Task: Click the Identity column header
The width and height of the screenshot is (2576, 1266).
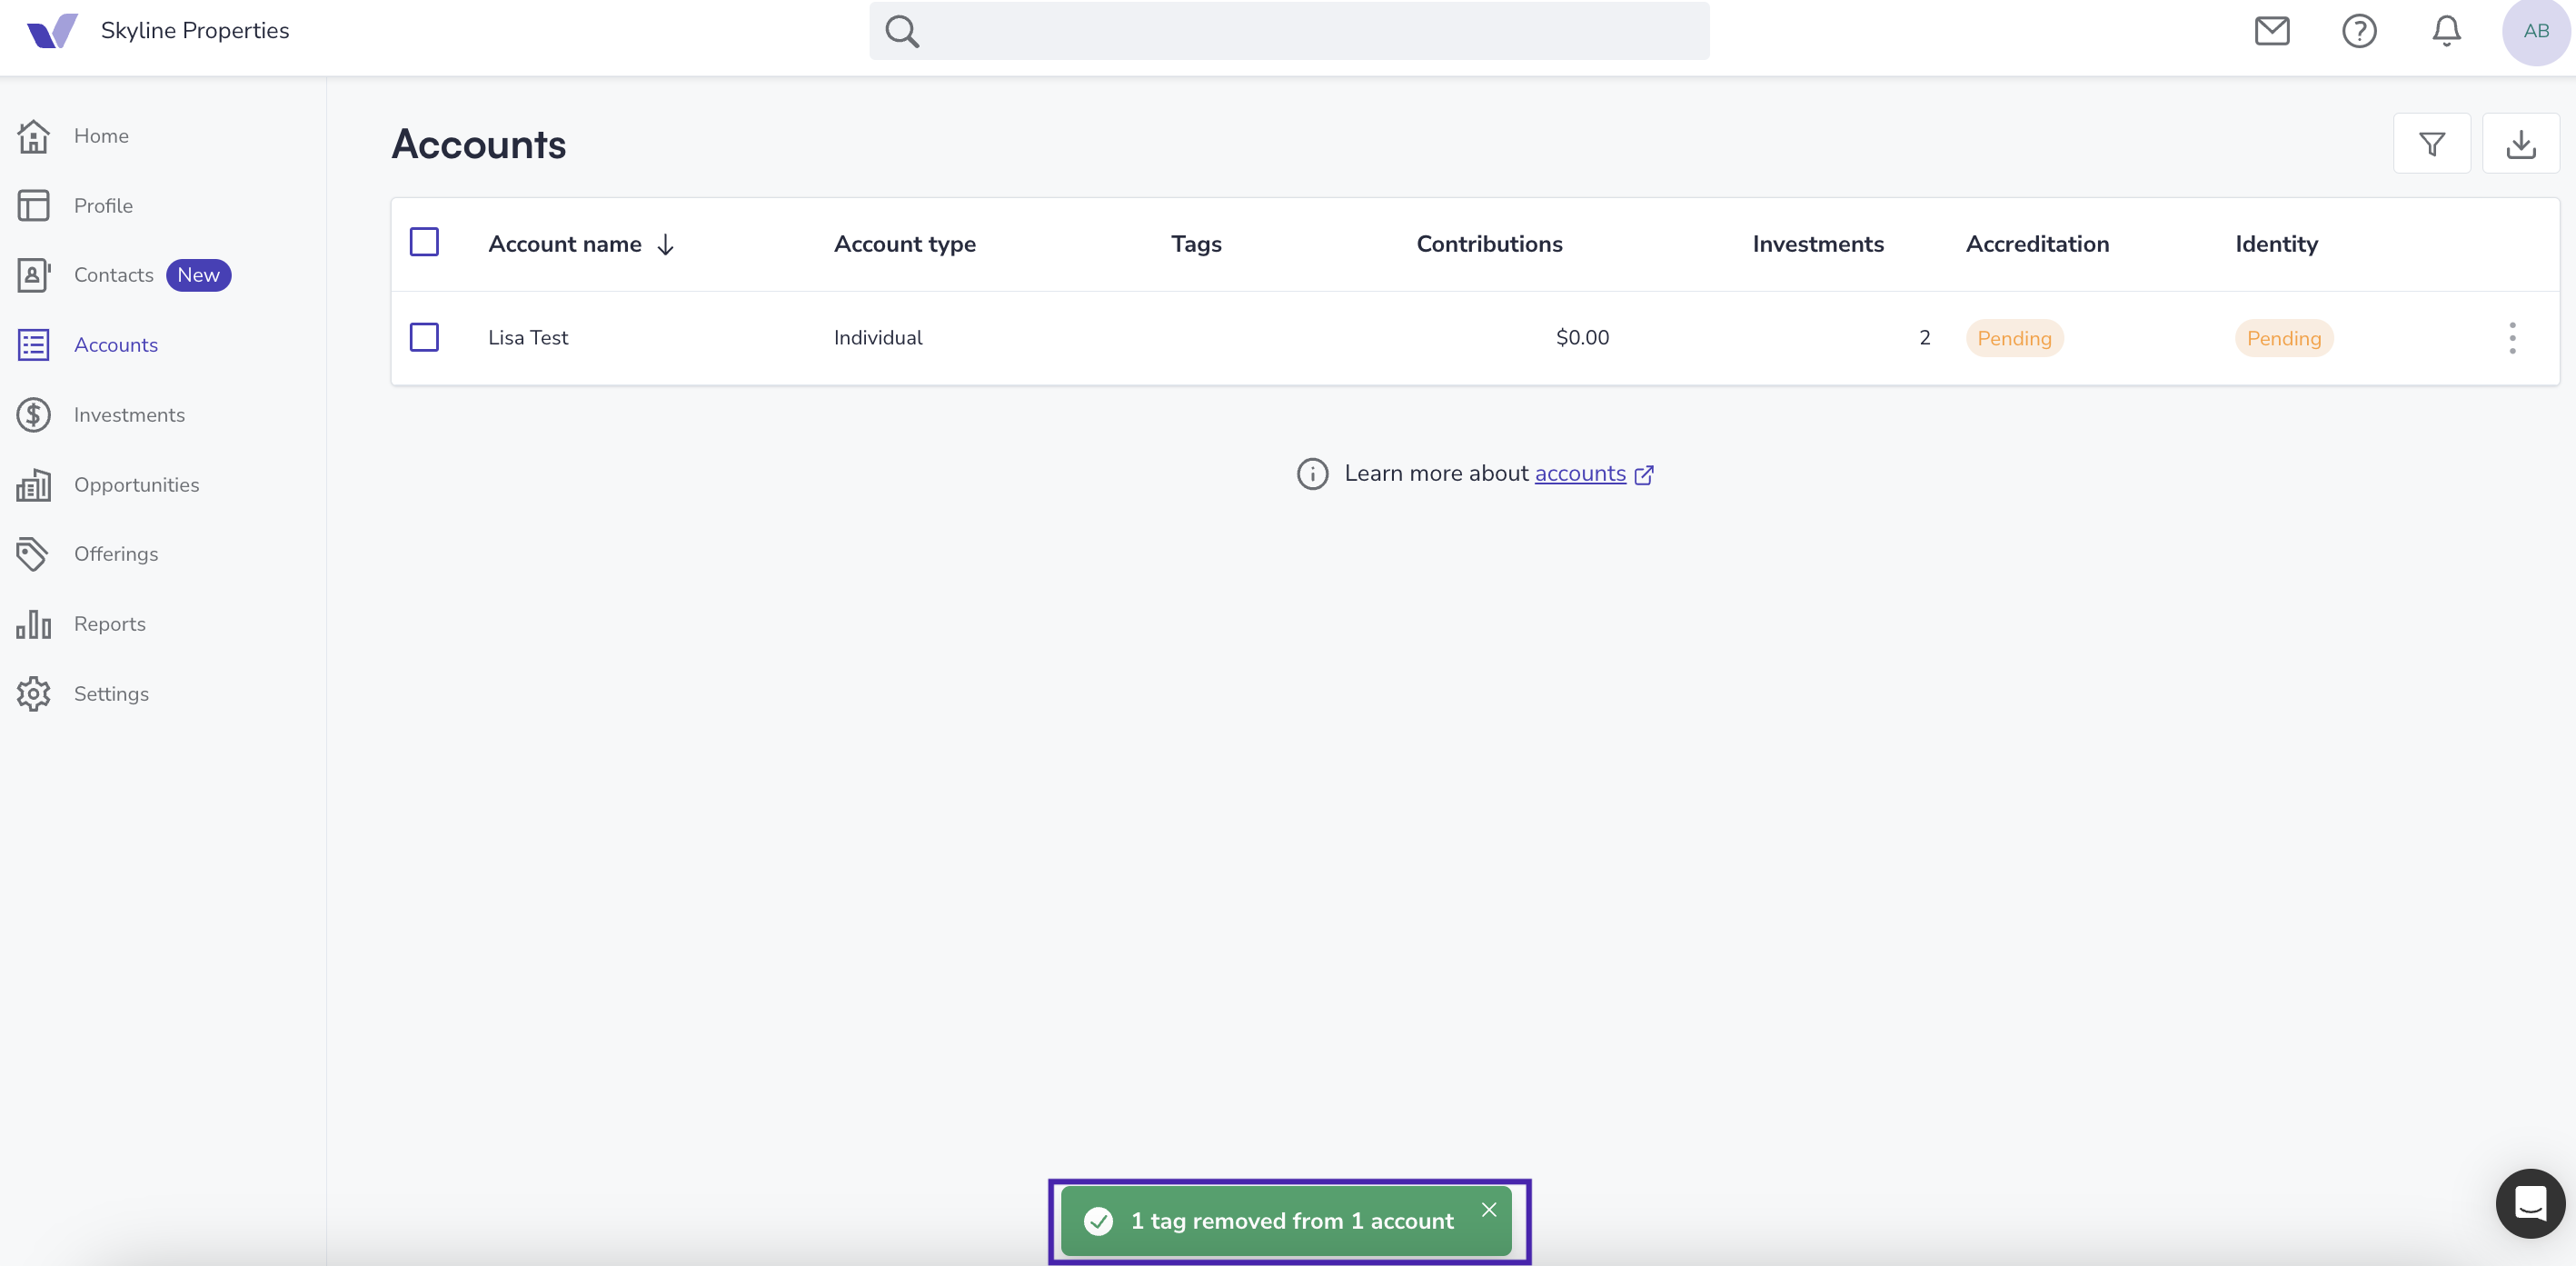Action: 2276,244
